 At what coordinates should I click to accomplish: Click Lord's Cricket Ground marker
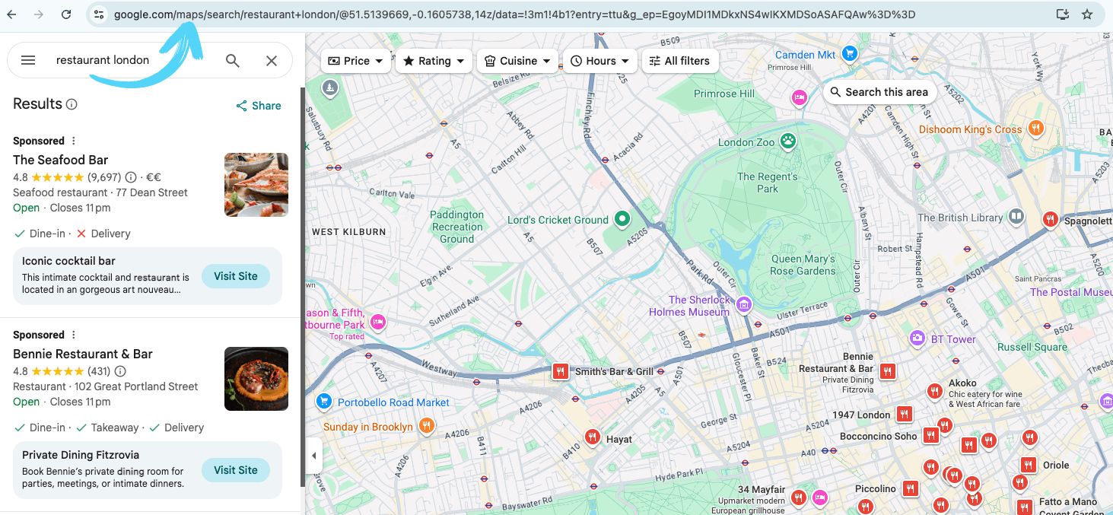coord(622,220)
